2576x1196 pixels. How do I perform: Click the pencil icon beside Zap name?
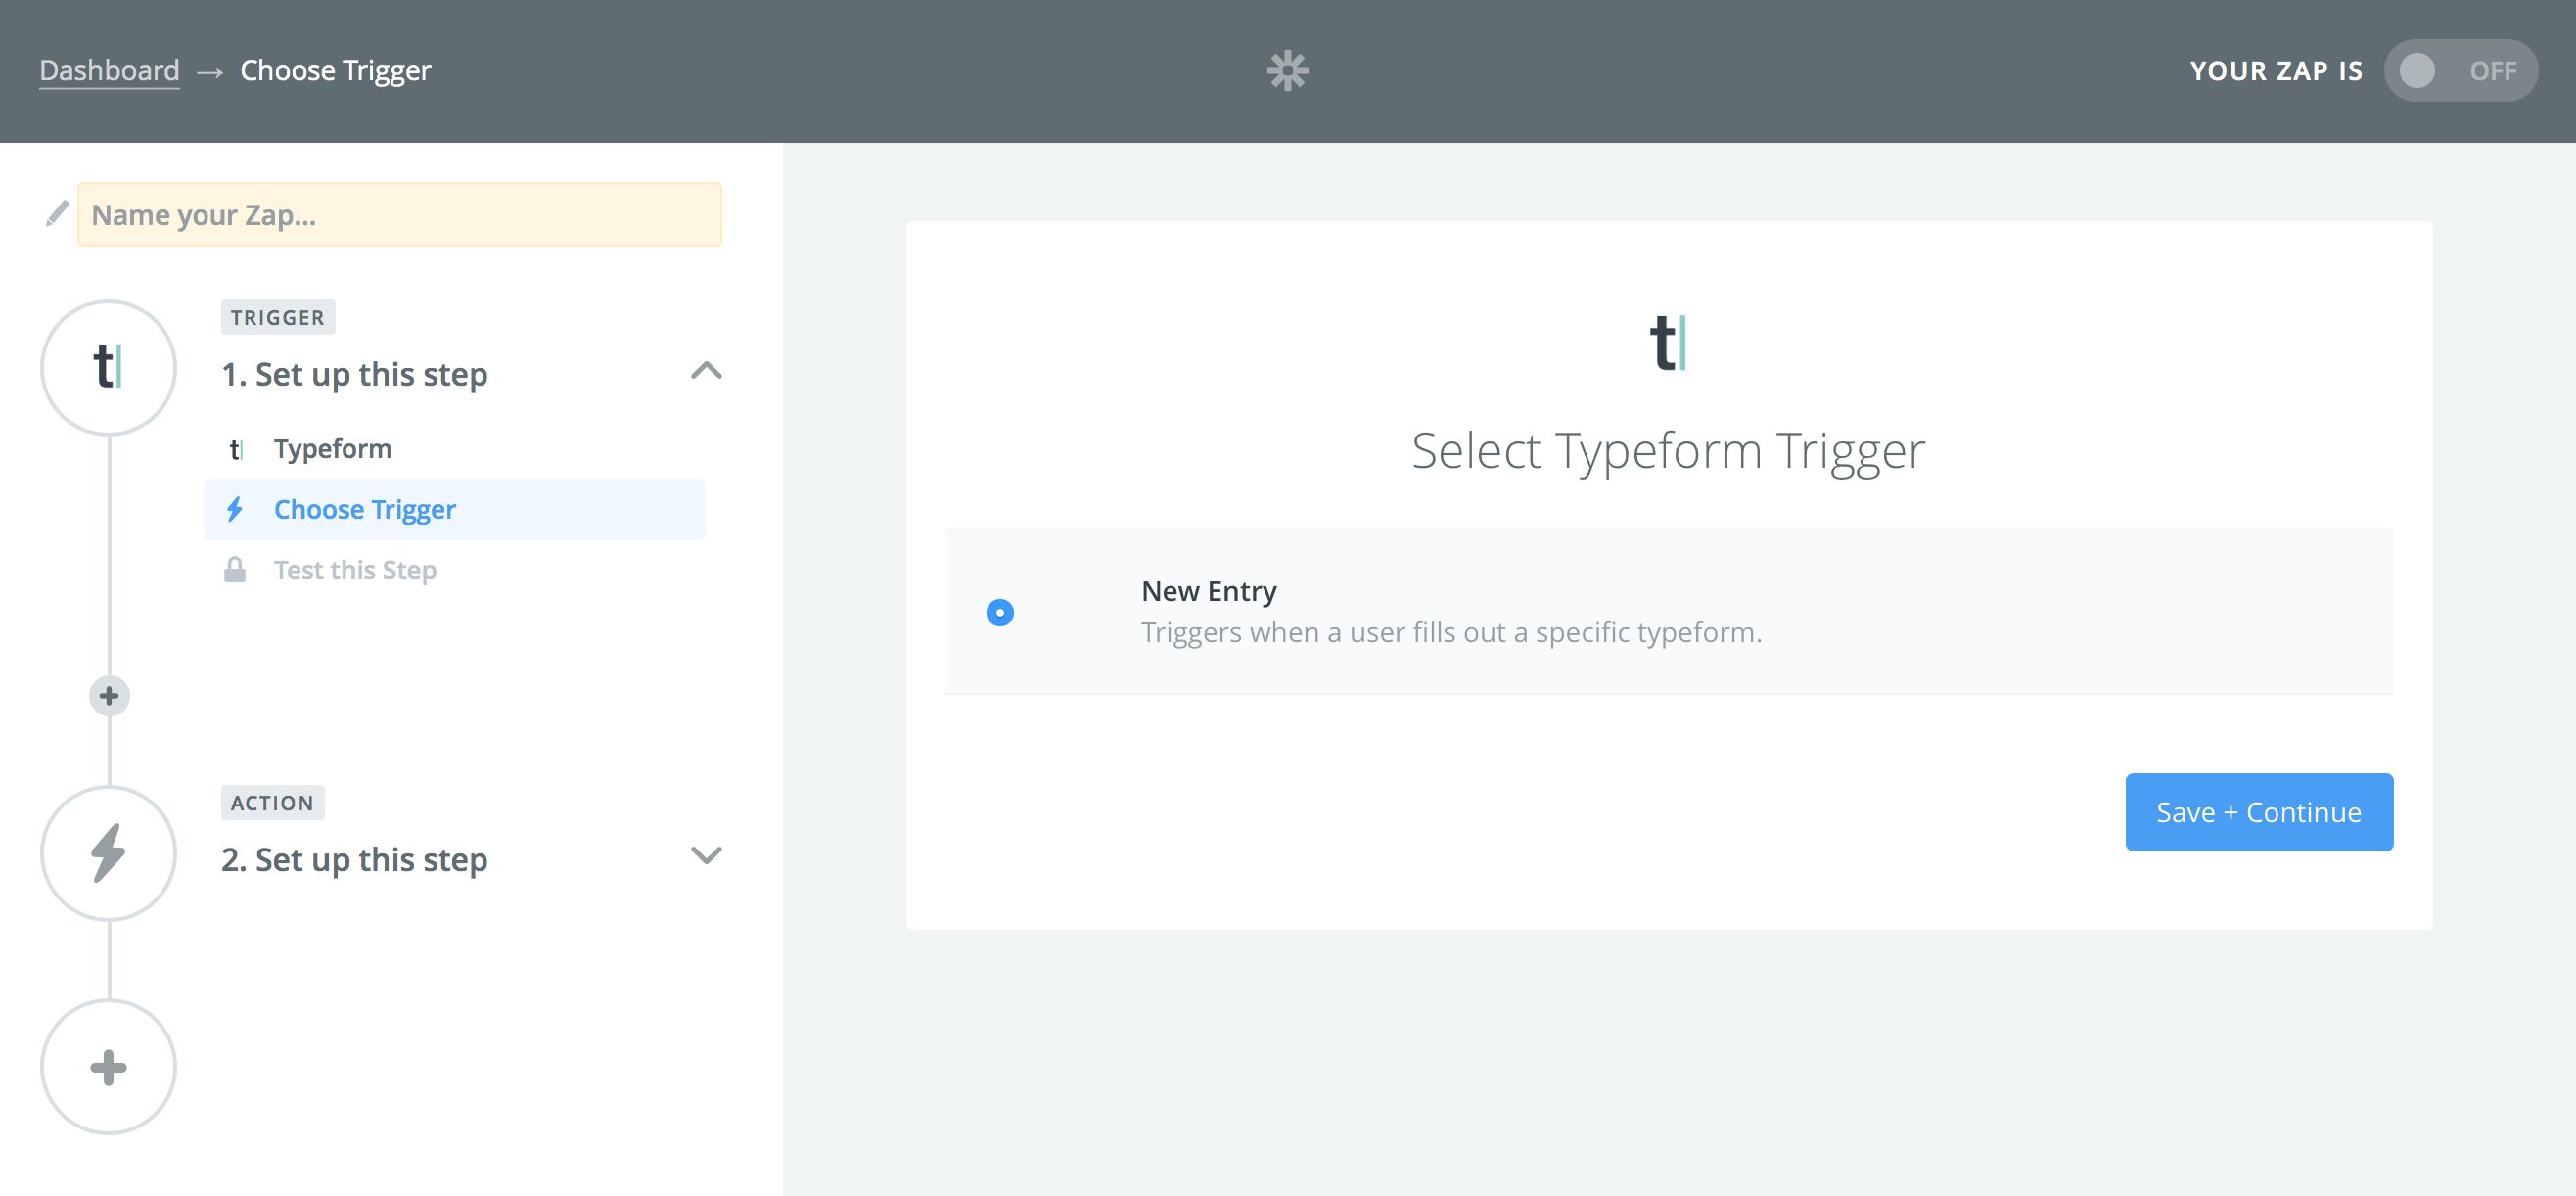point(57,214)
